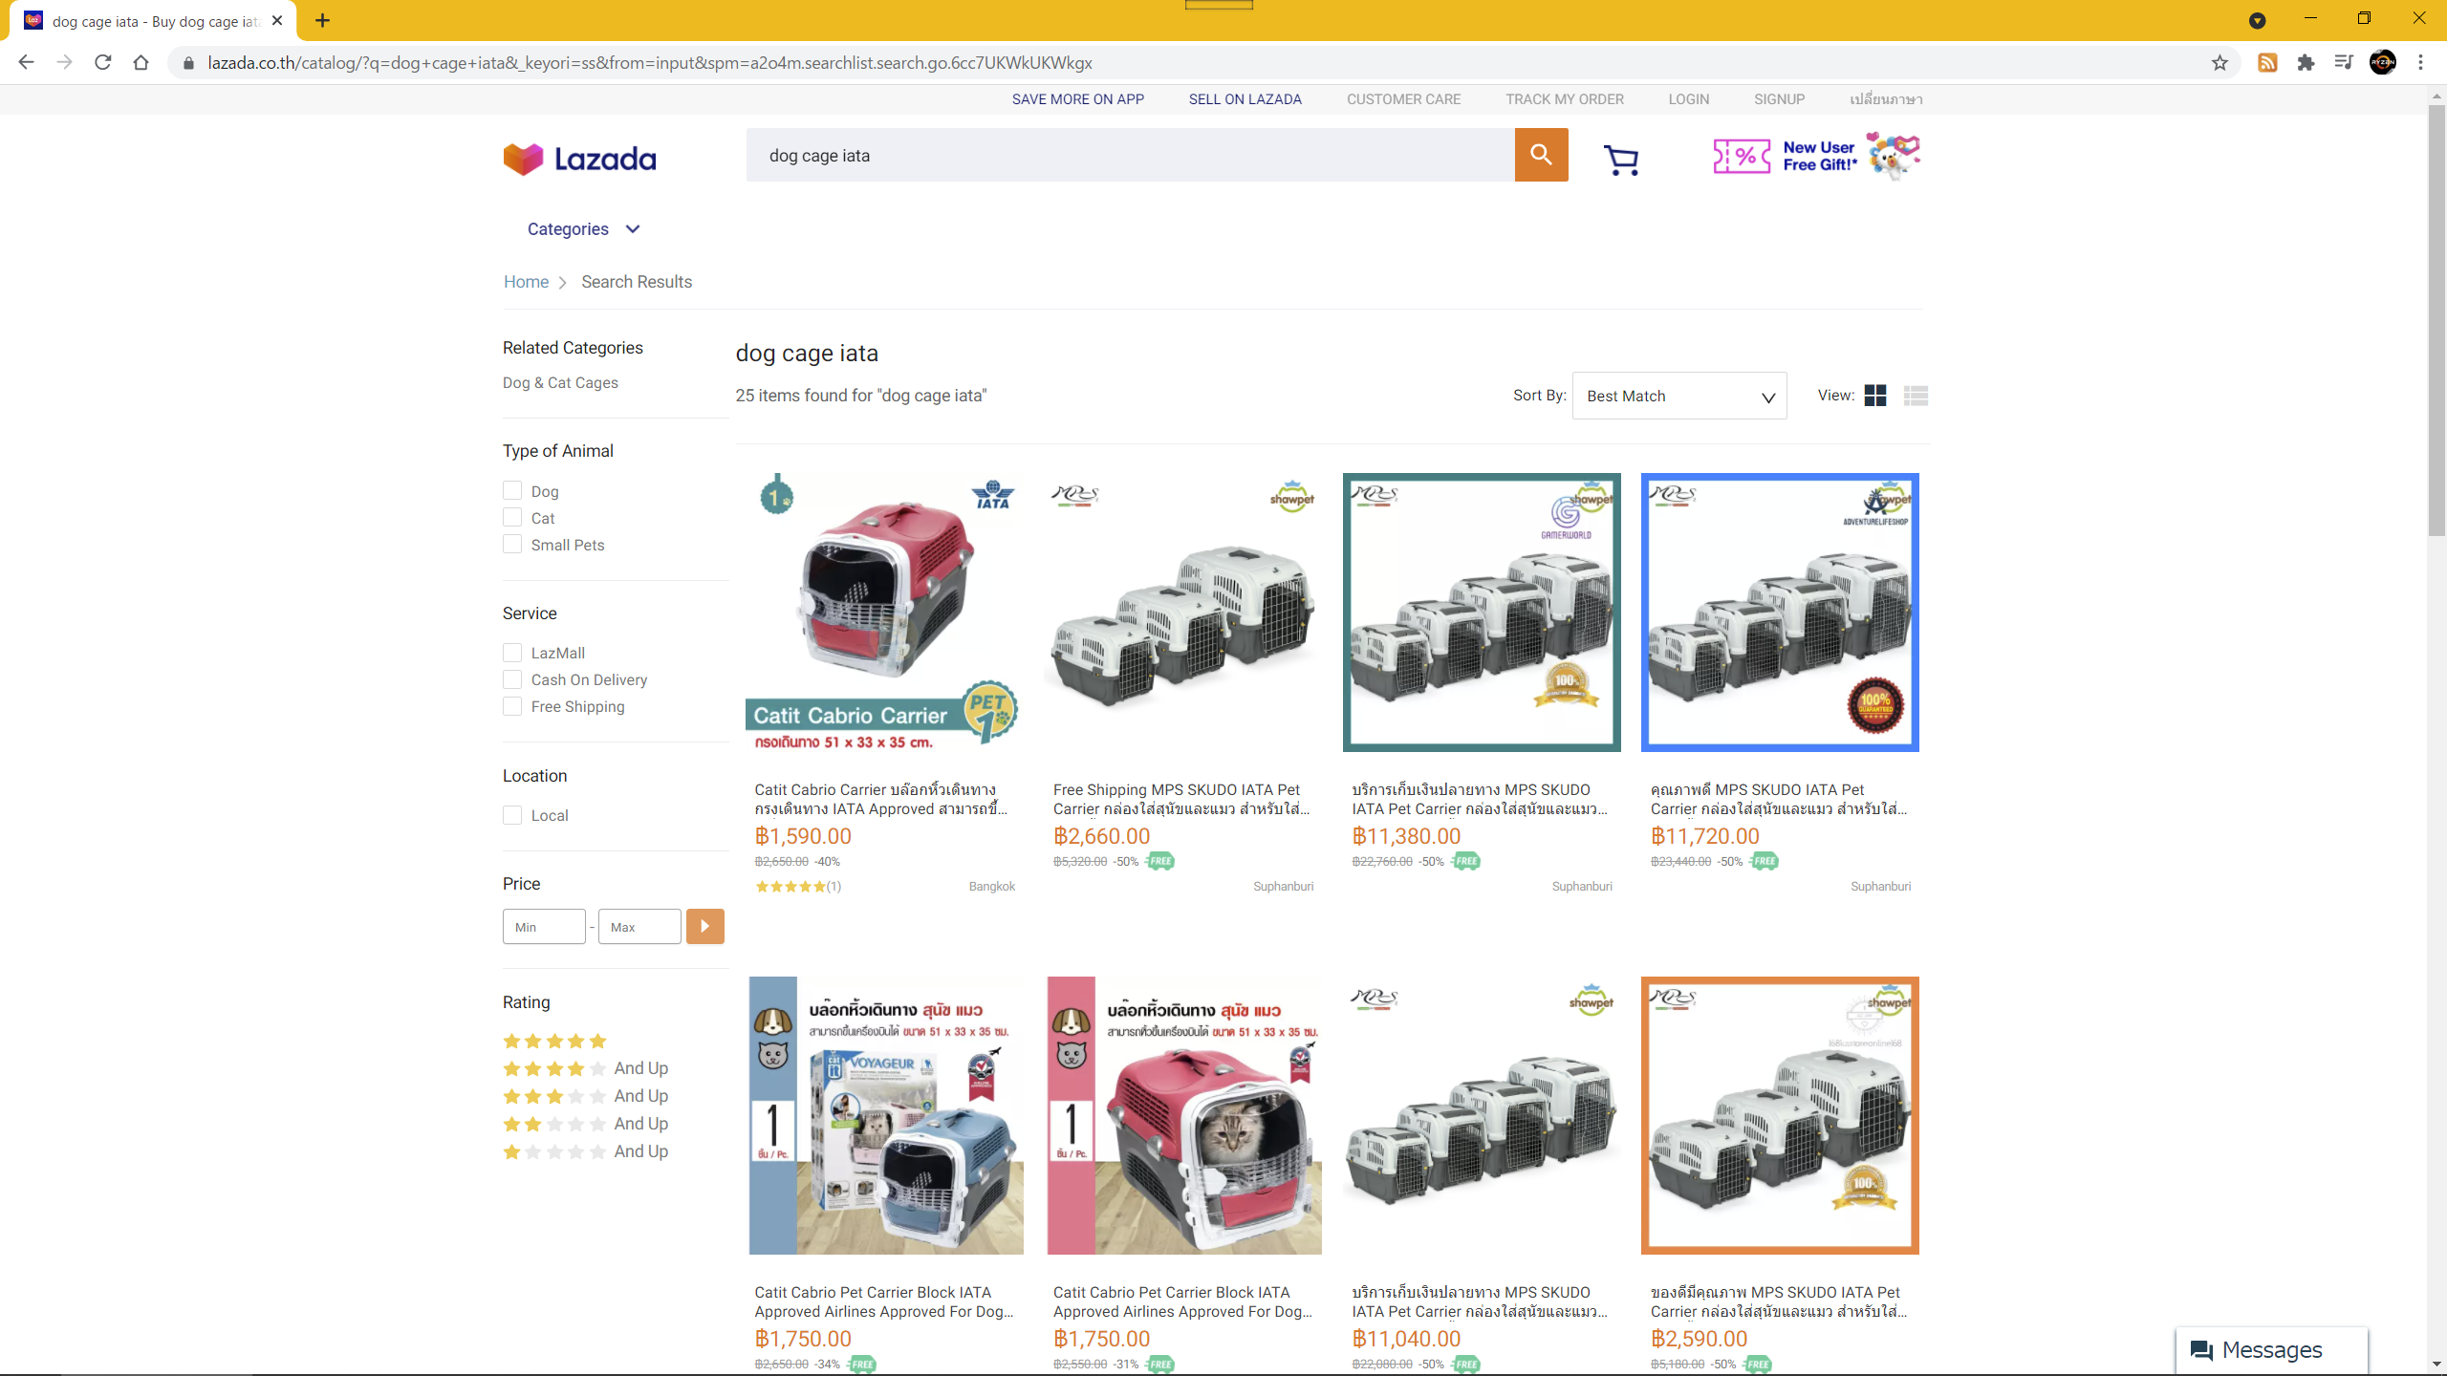The height and width of the screenshot is (1376, 2447).
Task: Open Chrome three-dot menu
Action: coord(2421,62)
